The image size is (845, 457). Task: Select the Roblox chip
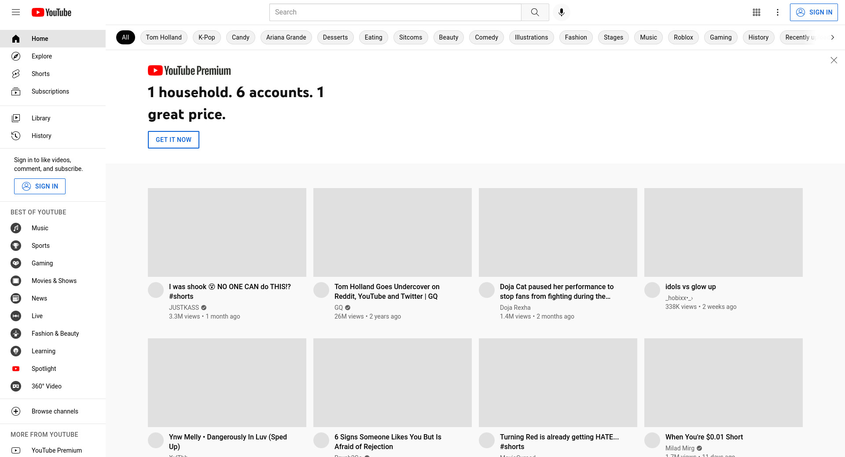point(683,37)
